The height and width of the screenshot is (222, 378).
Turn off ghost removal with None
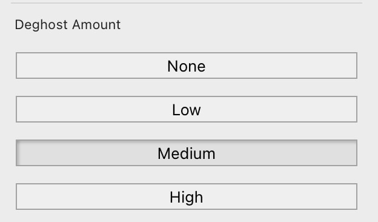point(187,66)
